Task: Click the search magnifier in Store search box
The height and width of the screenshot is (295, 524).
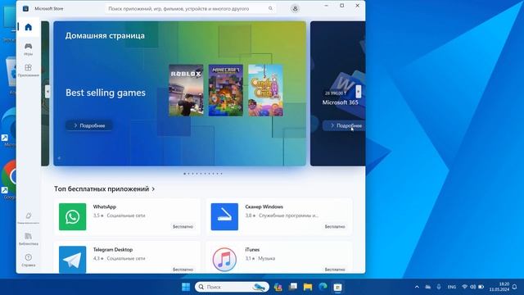Action: click(270, 9)
